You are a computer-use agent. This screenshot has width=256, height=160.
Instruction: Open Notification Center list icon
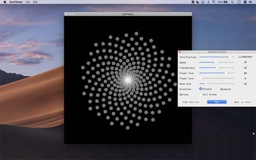tap(250, 2)
